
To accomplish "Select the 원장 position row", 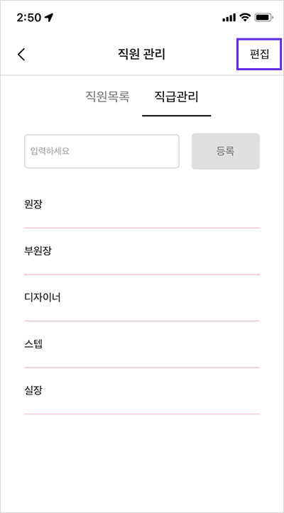I will pos(142,205).
